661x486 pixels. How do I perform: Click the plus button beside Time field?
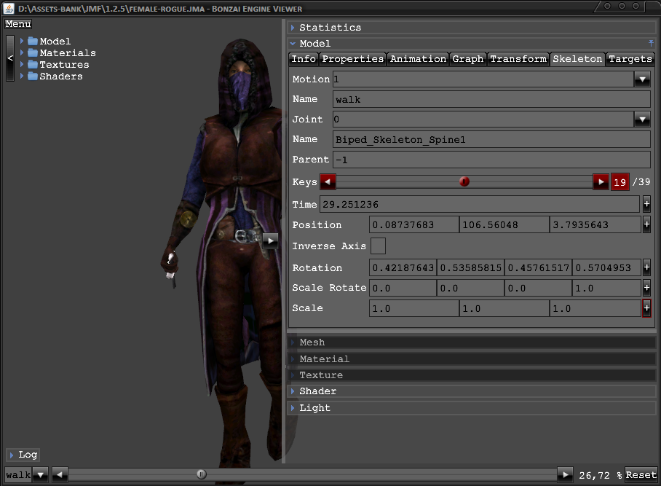[646, 205]
